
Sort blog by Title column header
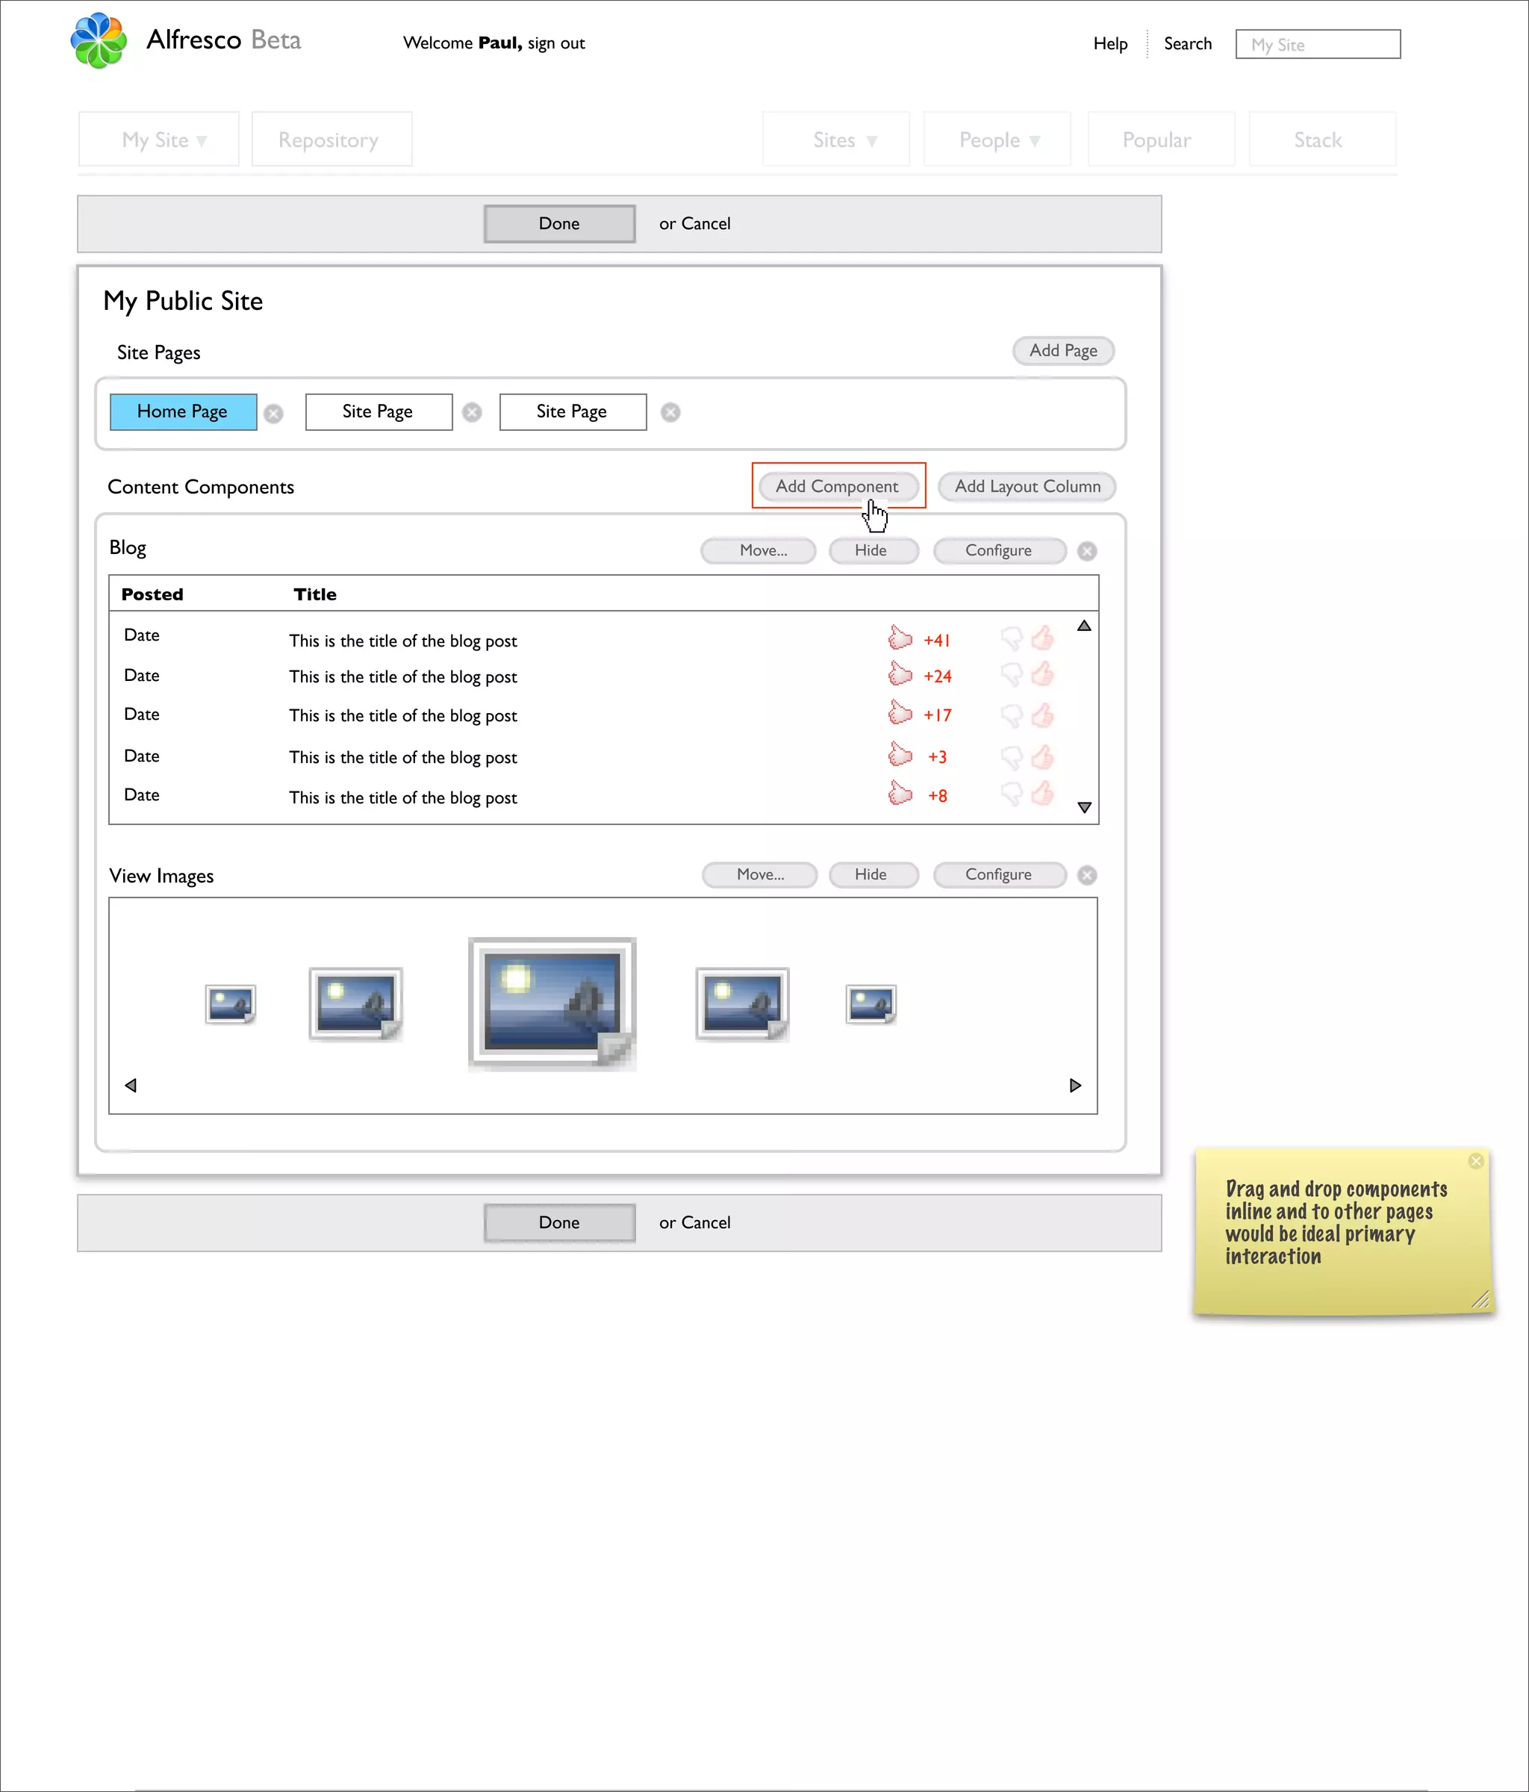coord(315,594)
